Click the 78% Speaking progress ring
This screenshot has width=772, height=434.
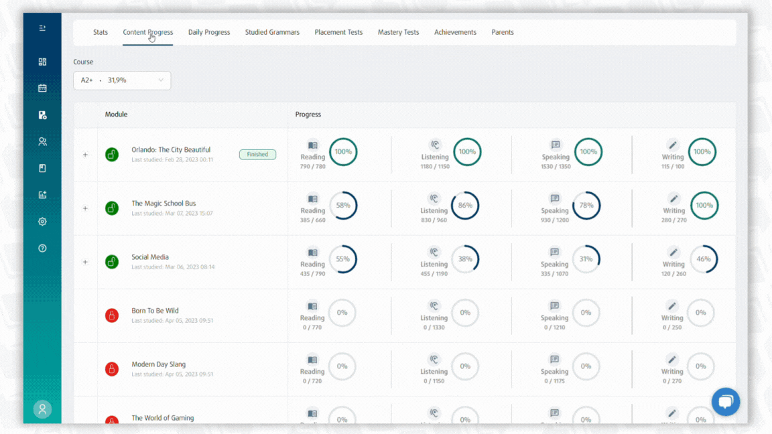click(586, 205)
